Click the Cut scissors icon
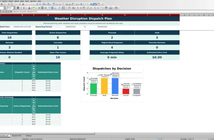Screen dimensions: 214x140 pyautogui.click(x=9, y=4)
